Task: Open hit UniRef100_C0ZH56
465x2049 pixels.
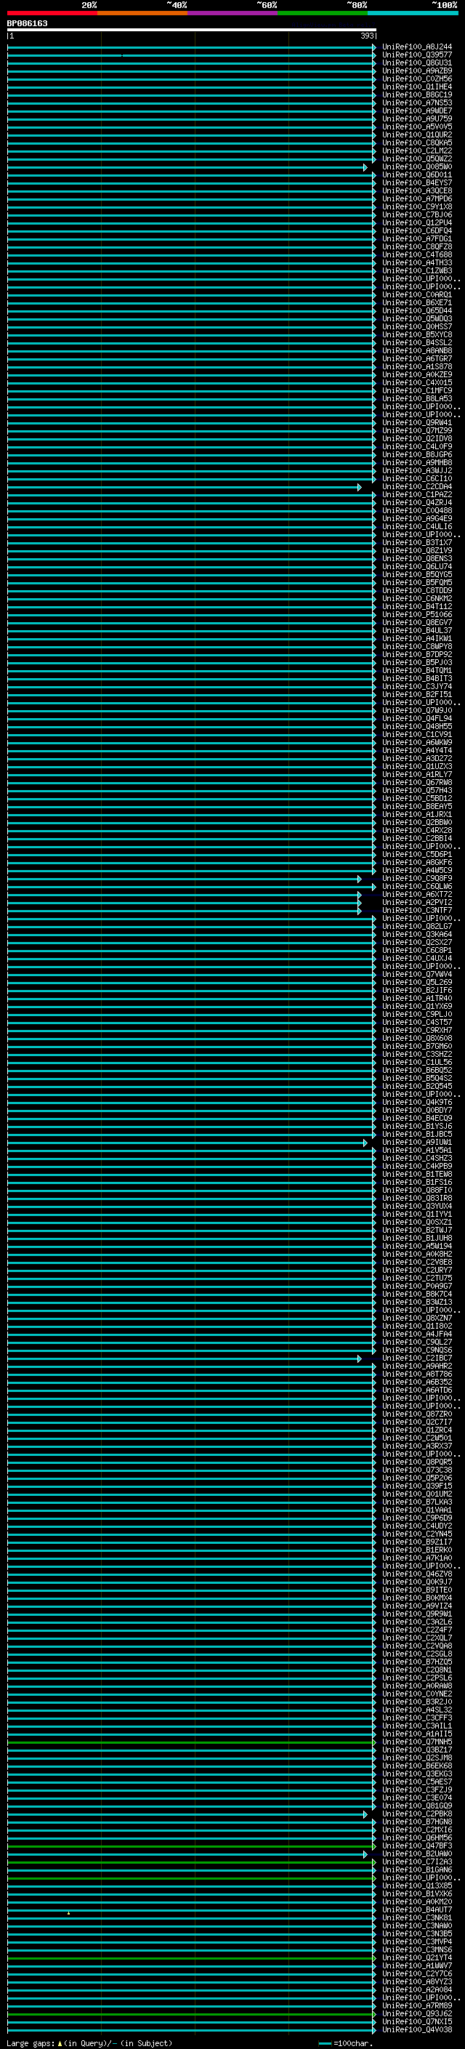Action: (x=417, y=79)
